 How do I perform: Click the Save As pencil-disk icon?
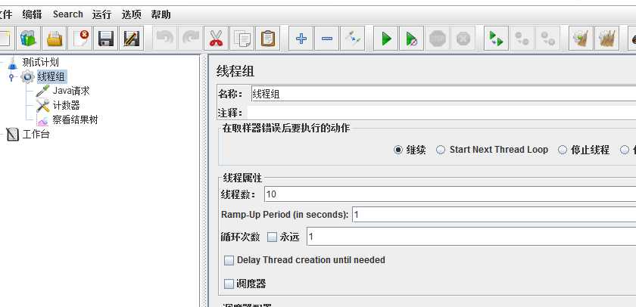pyautogui.click(x=132, y=39)
